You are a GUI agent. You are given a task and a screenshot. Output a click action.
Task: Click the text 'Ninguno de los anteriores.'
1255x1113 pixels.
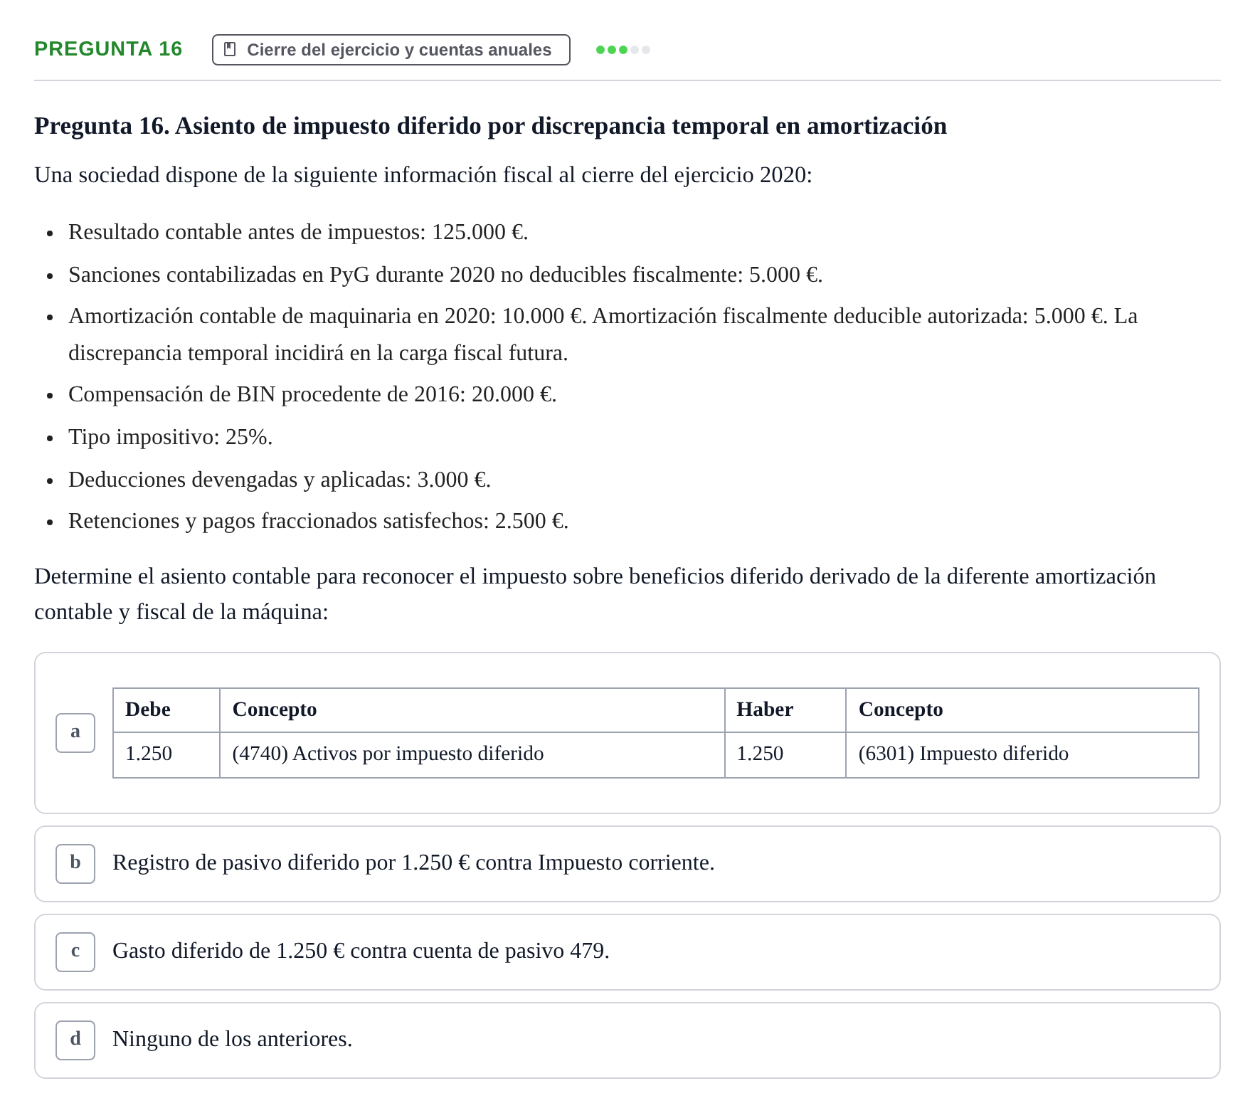(232, 1039)
